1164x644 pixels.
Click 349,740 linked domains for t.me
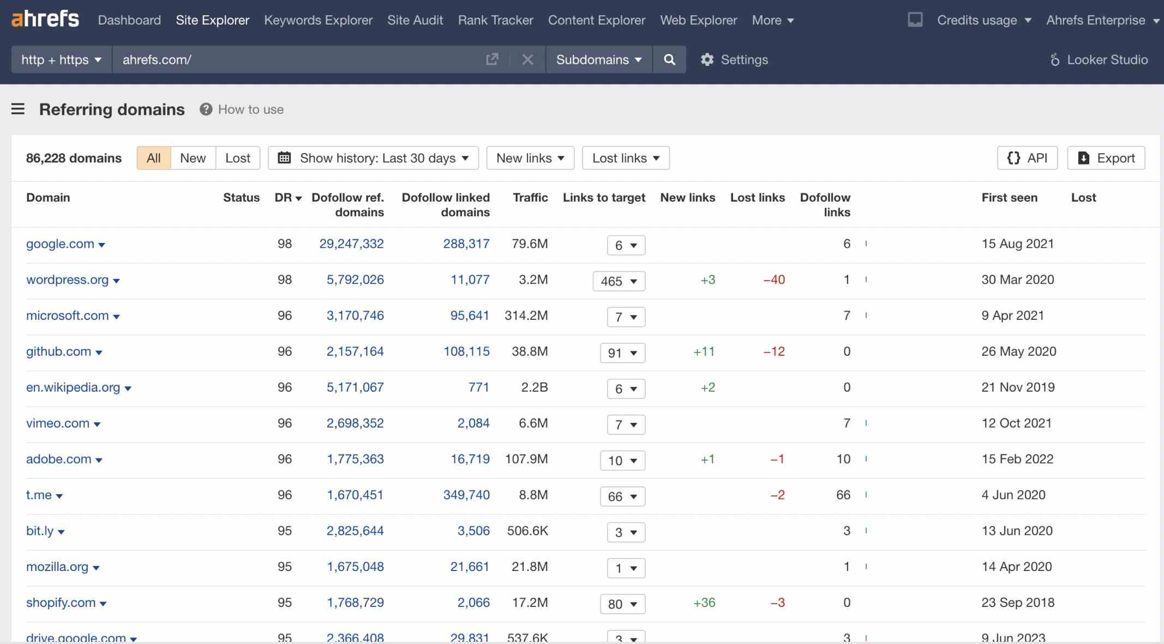click(x=466, y=495)
